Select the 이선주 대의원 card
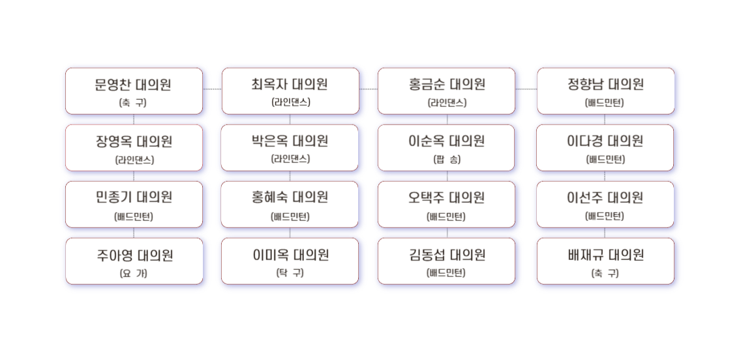Screen dimensions: 741x359 coord(605,205)
